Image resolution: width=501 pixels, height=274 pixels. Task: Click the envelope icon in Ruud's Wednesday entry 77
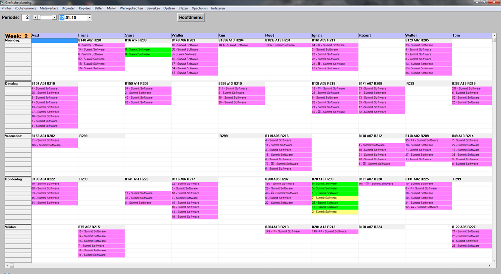point(273,164)
